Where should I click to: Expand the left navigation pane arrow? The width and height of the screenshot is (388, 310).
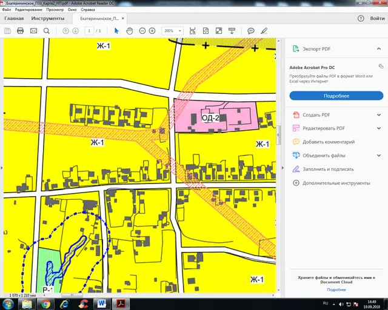click(x=1, y=168)
